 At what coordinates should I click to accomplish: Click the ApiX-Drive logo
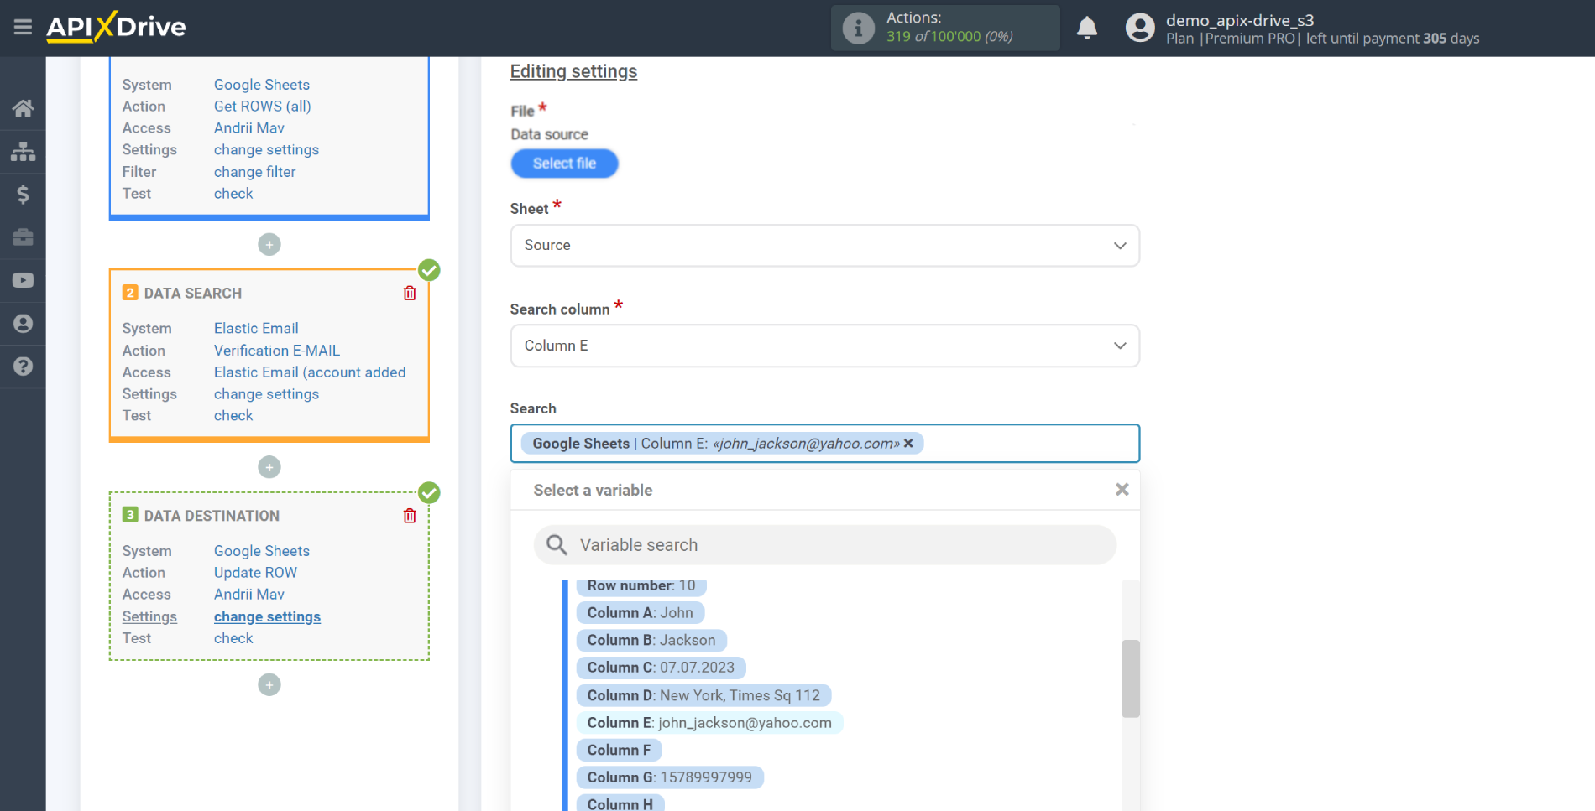[x=116, y=27]
